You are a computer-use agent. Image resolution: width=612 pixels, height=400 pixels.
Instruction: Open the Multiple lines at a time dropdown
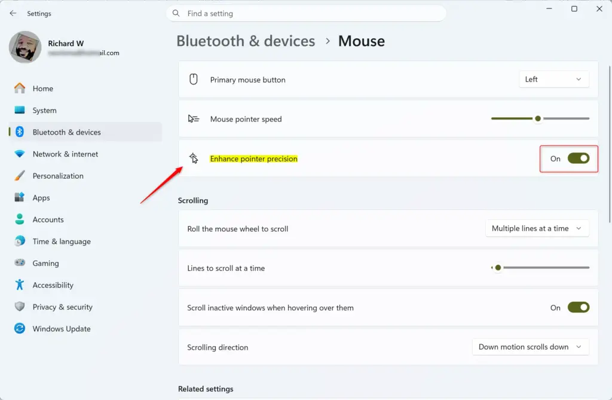click(x=537, y=228)
